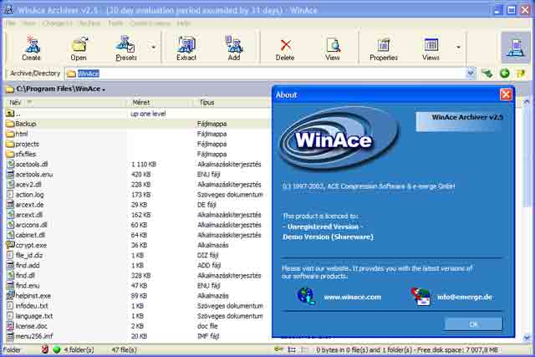This screenshot has height=357, width=535.
Task: Sort by the Méret column header
Action: coord(160,102)
